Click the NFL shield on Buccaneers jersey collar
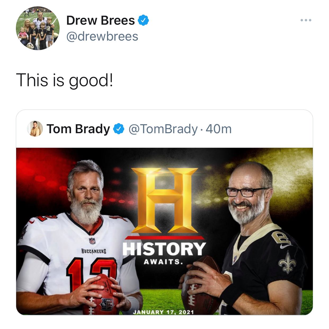The image size is (329, 329). tap(92, 241)
